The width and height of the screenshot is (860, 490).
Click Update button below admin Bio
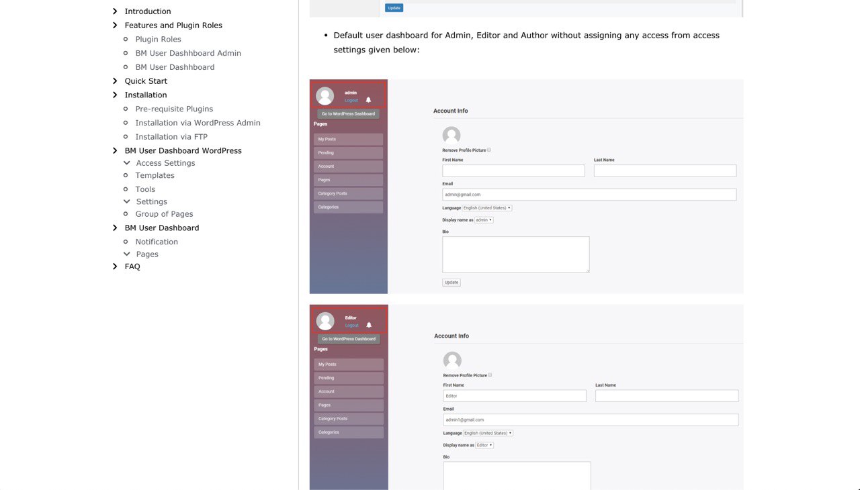pos(451,283)
